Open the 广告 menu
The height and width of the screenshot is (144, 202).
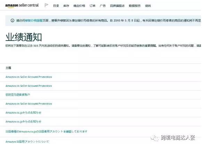103,6
